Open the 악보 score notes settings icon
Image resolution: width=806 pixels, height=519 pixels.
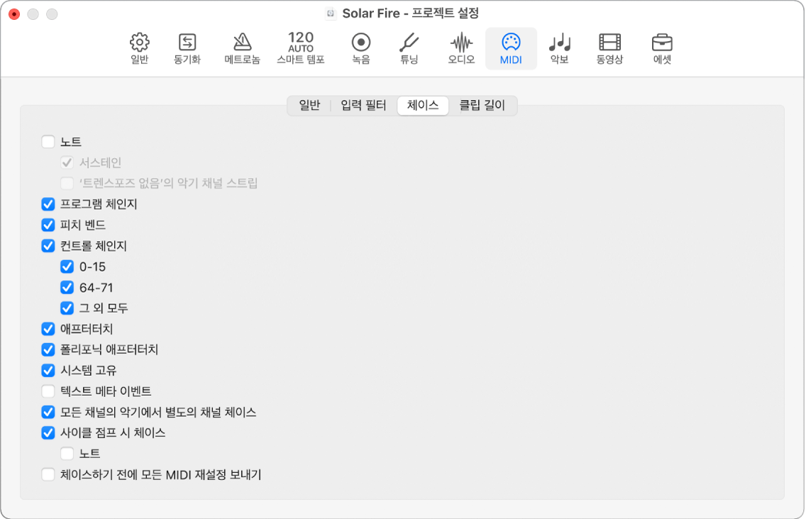[x=559, y=48]
